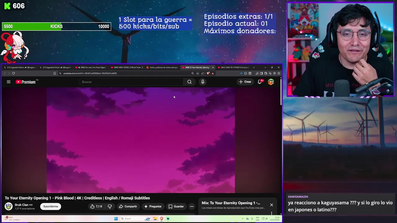Show hidden system tray icons chevron
The width and height of the screenshot is (397, 223).
point(243,219)
